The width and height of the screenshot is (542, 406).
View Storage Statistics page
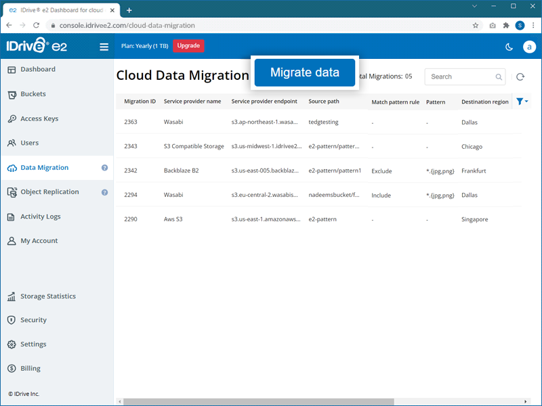47,296
